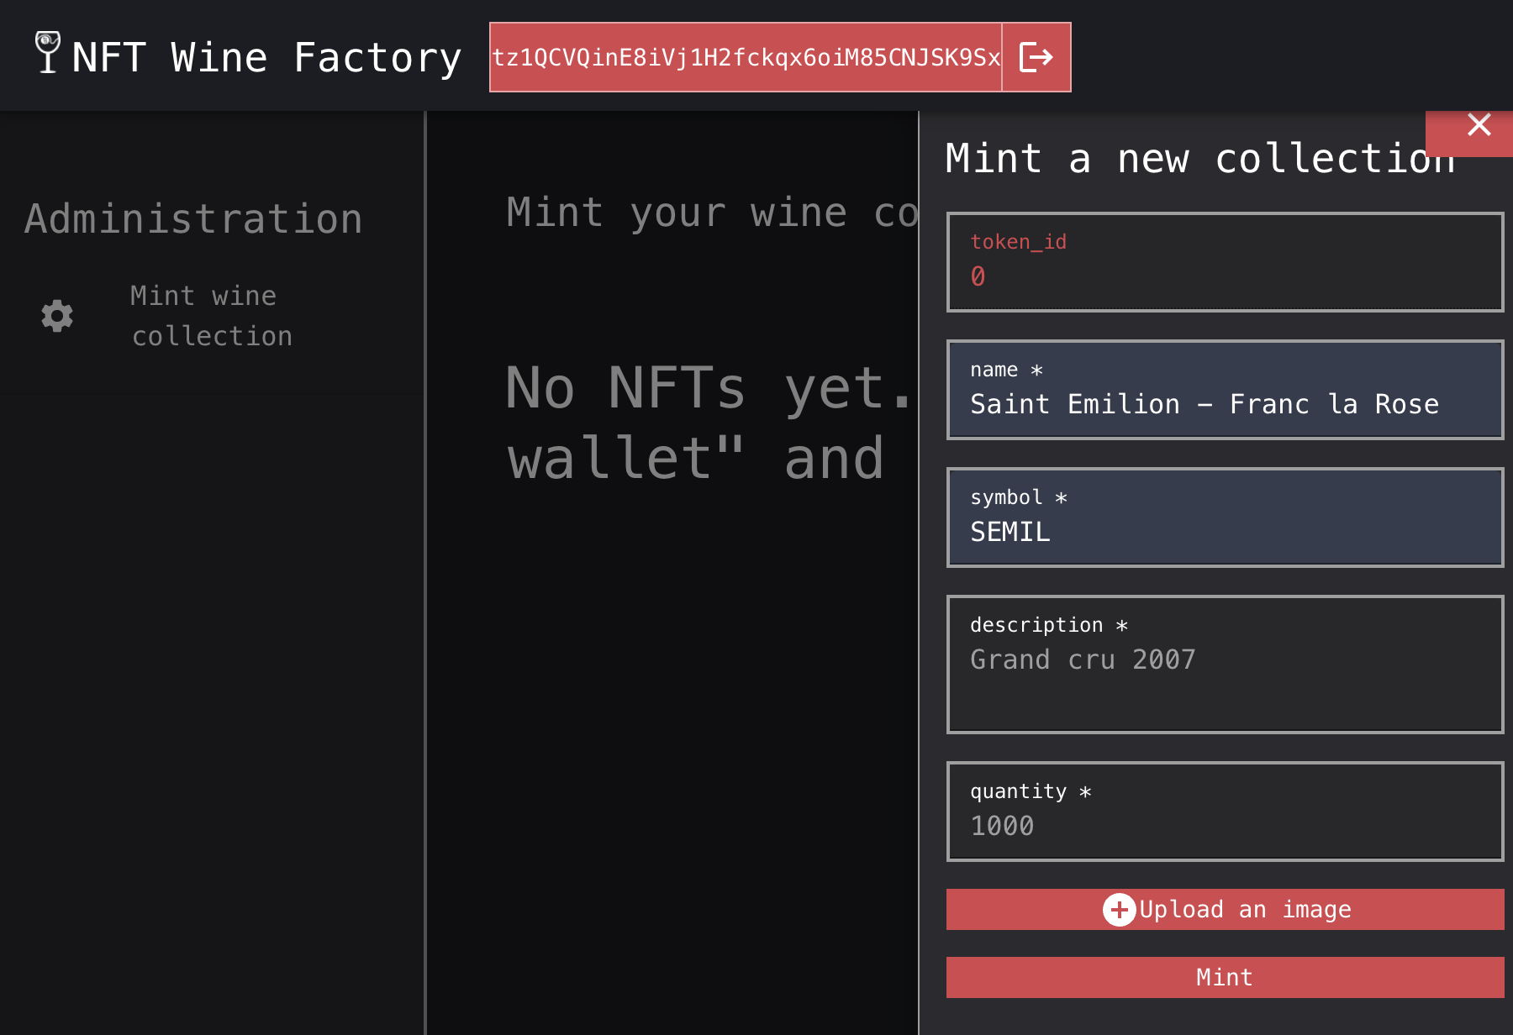1513x1035 pixels.
Task: Select the gear icon next to Mint wine collection
Action: click(x=55, y=316)
